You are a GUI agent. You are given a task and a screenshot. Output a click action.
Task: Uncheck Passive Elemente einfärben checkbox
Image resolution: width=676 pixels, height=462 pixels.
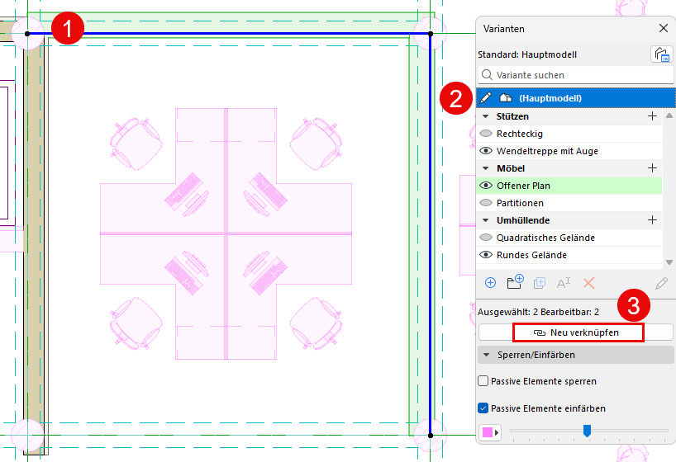483,408
